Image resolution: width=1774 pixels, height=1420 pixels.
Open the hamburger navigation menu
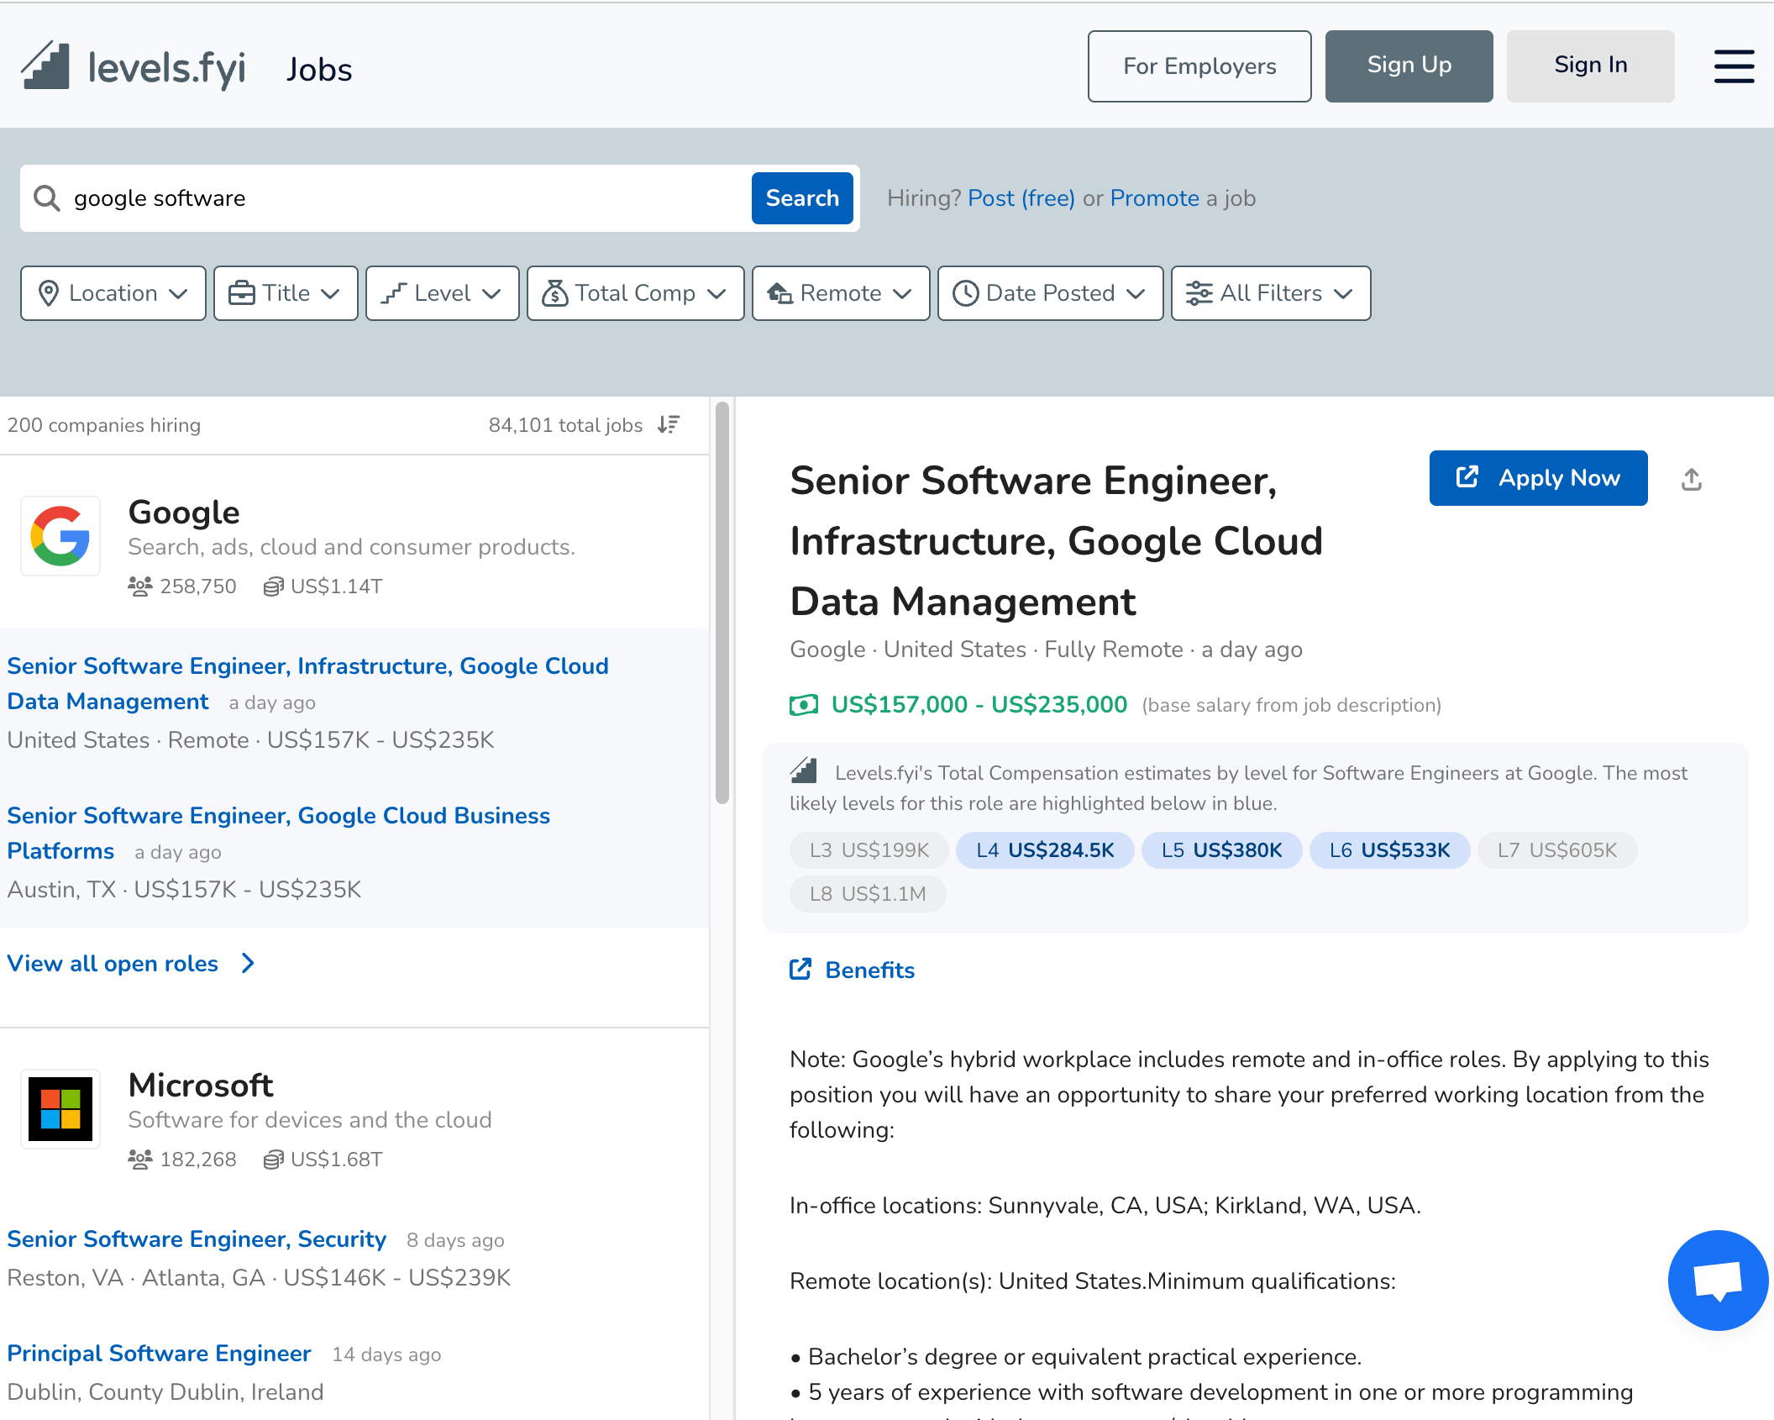pos(1733,67)
